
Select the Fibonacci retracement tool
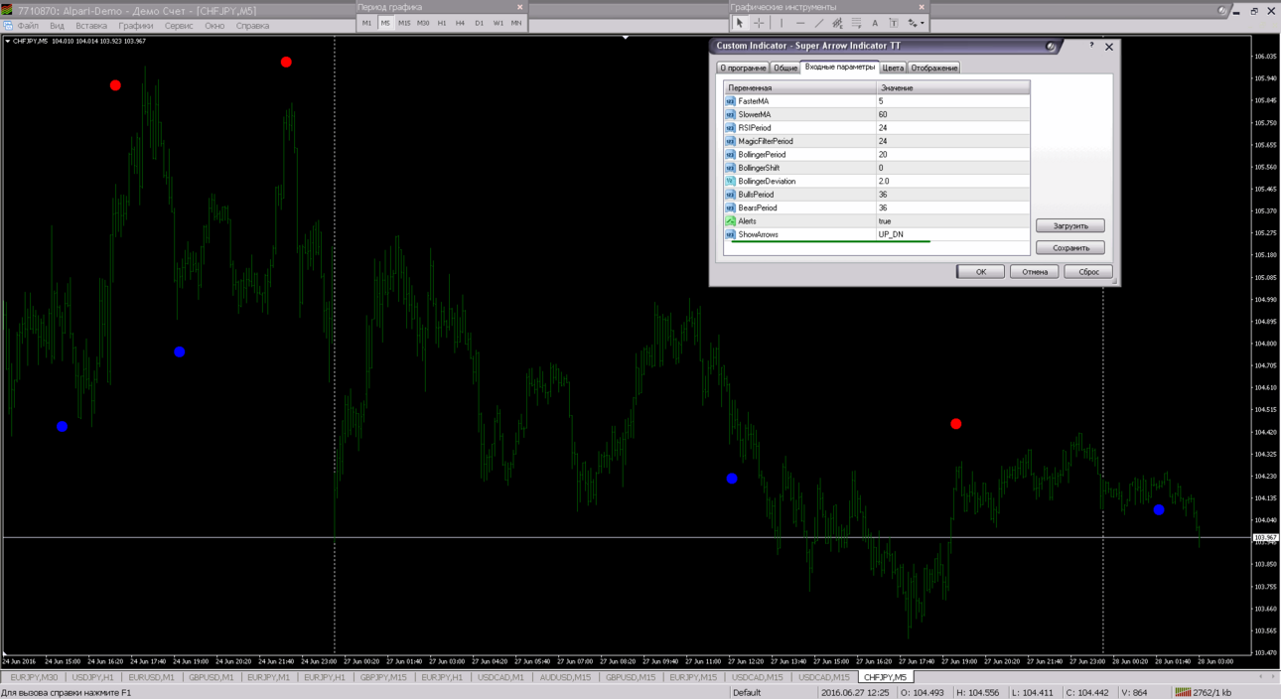[x=856, y=23]
